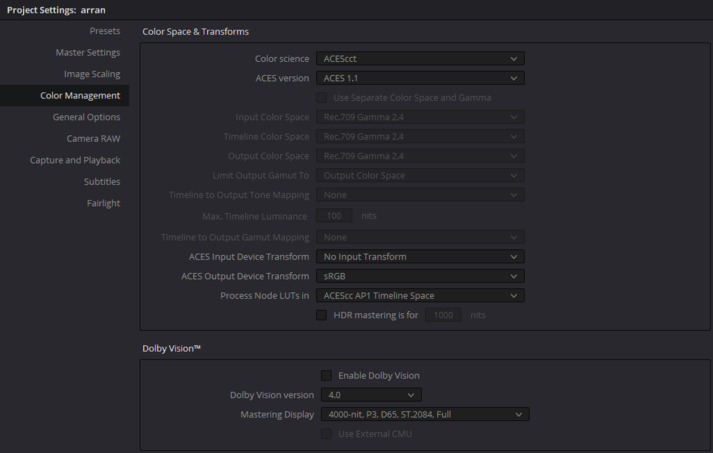Open the Subtitles settings page
Screen dimensions: 713x453
[102, 182]
